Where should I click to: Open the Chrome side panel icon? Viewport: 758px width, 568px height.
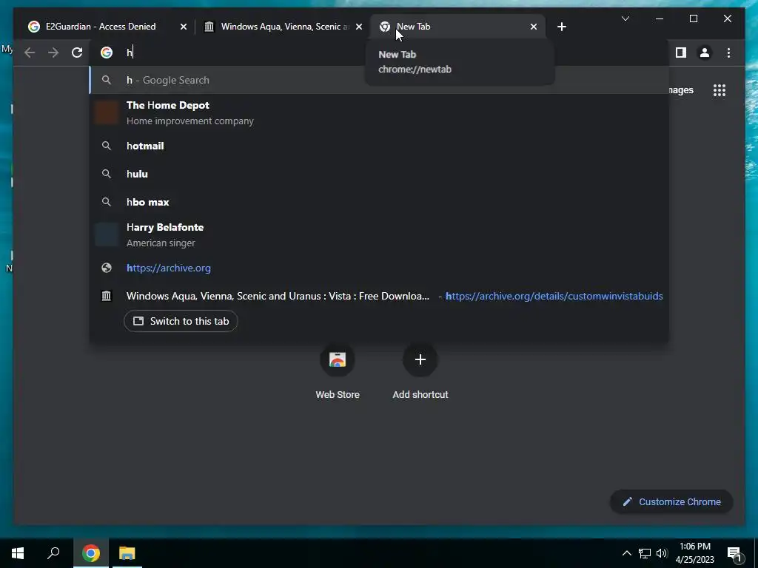[x=681, y=53]
